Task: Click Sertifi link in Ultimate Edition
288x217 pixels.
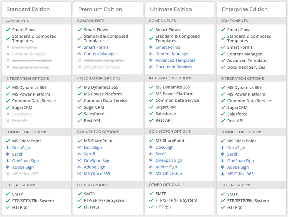Action: tap(161, 154)
